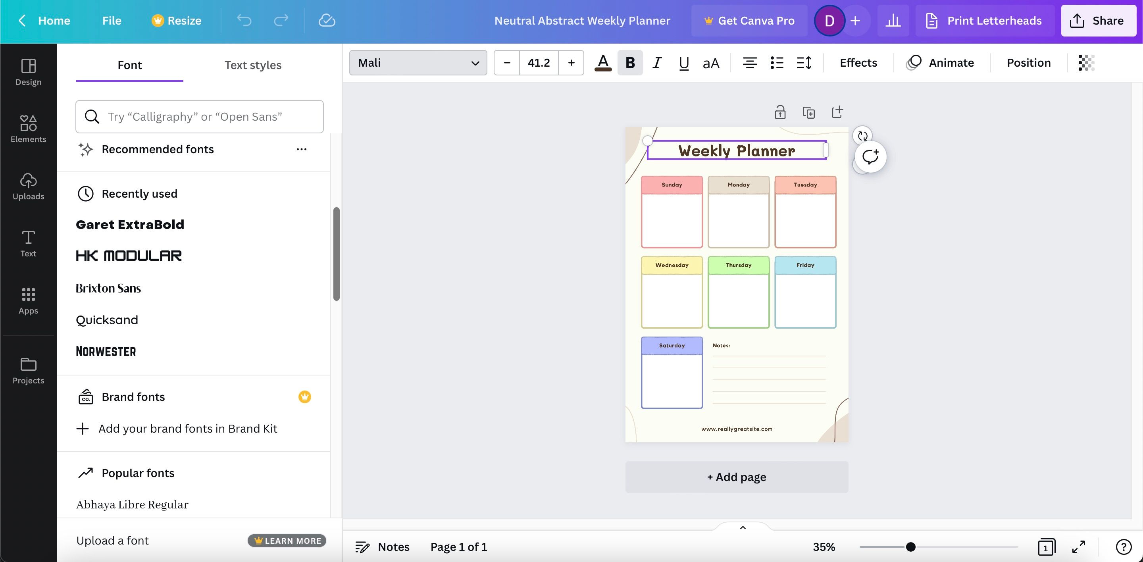Open the Elements panel in sidebar

(x=29, y=129)
